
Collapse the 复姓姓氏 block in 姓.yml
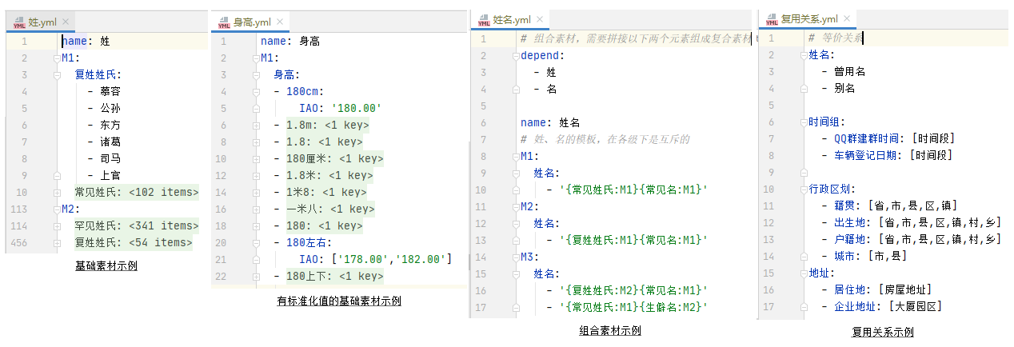(57, 75)
